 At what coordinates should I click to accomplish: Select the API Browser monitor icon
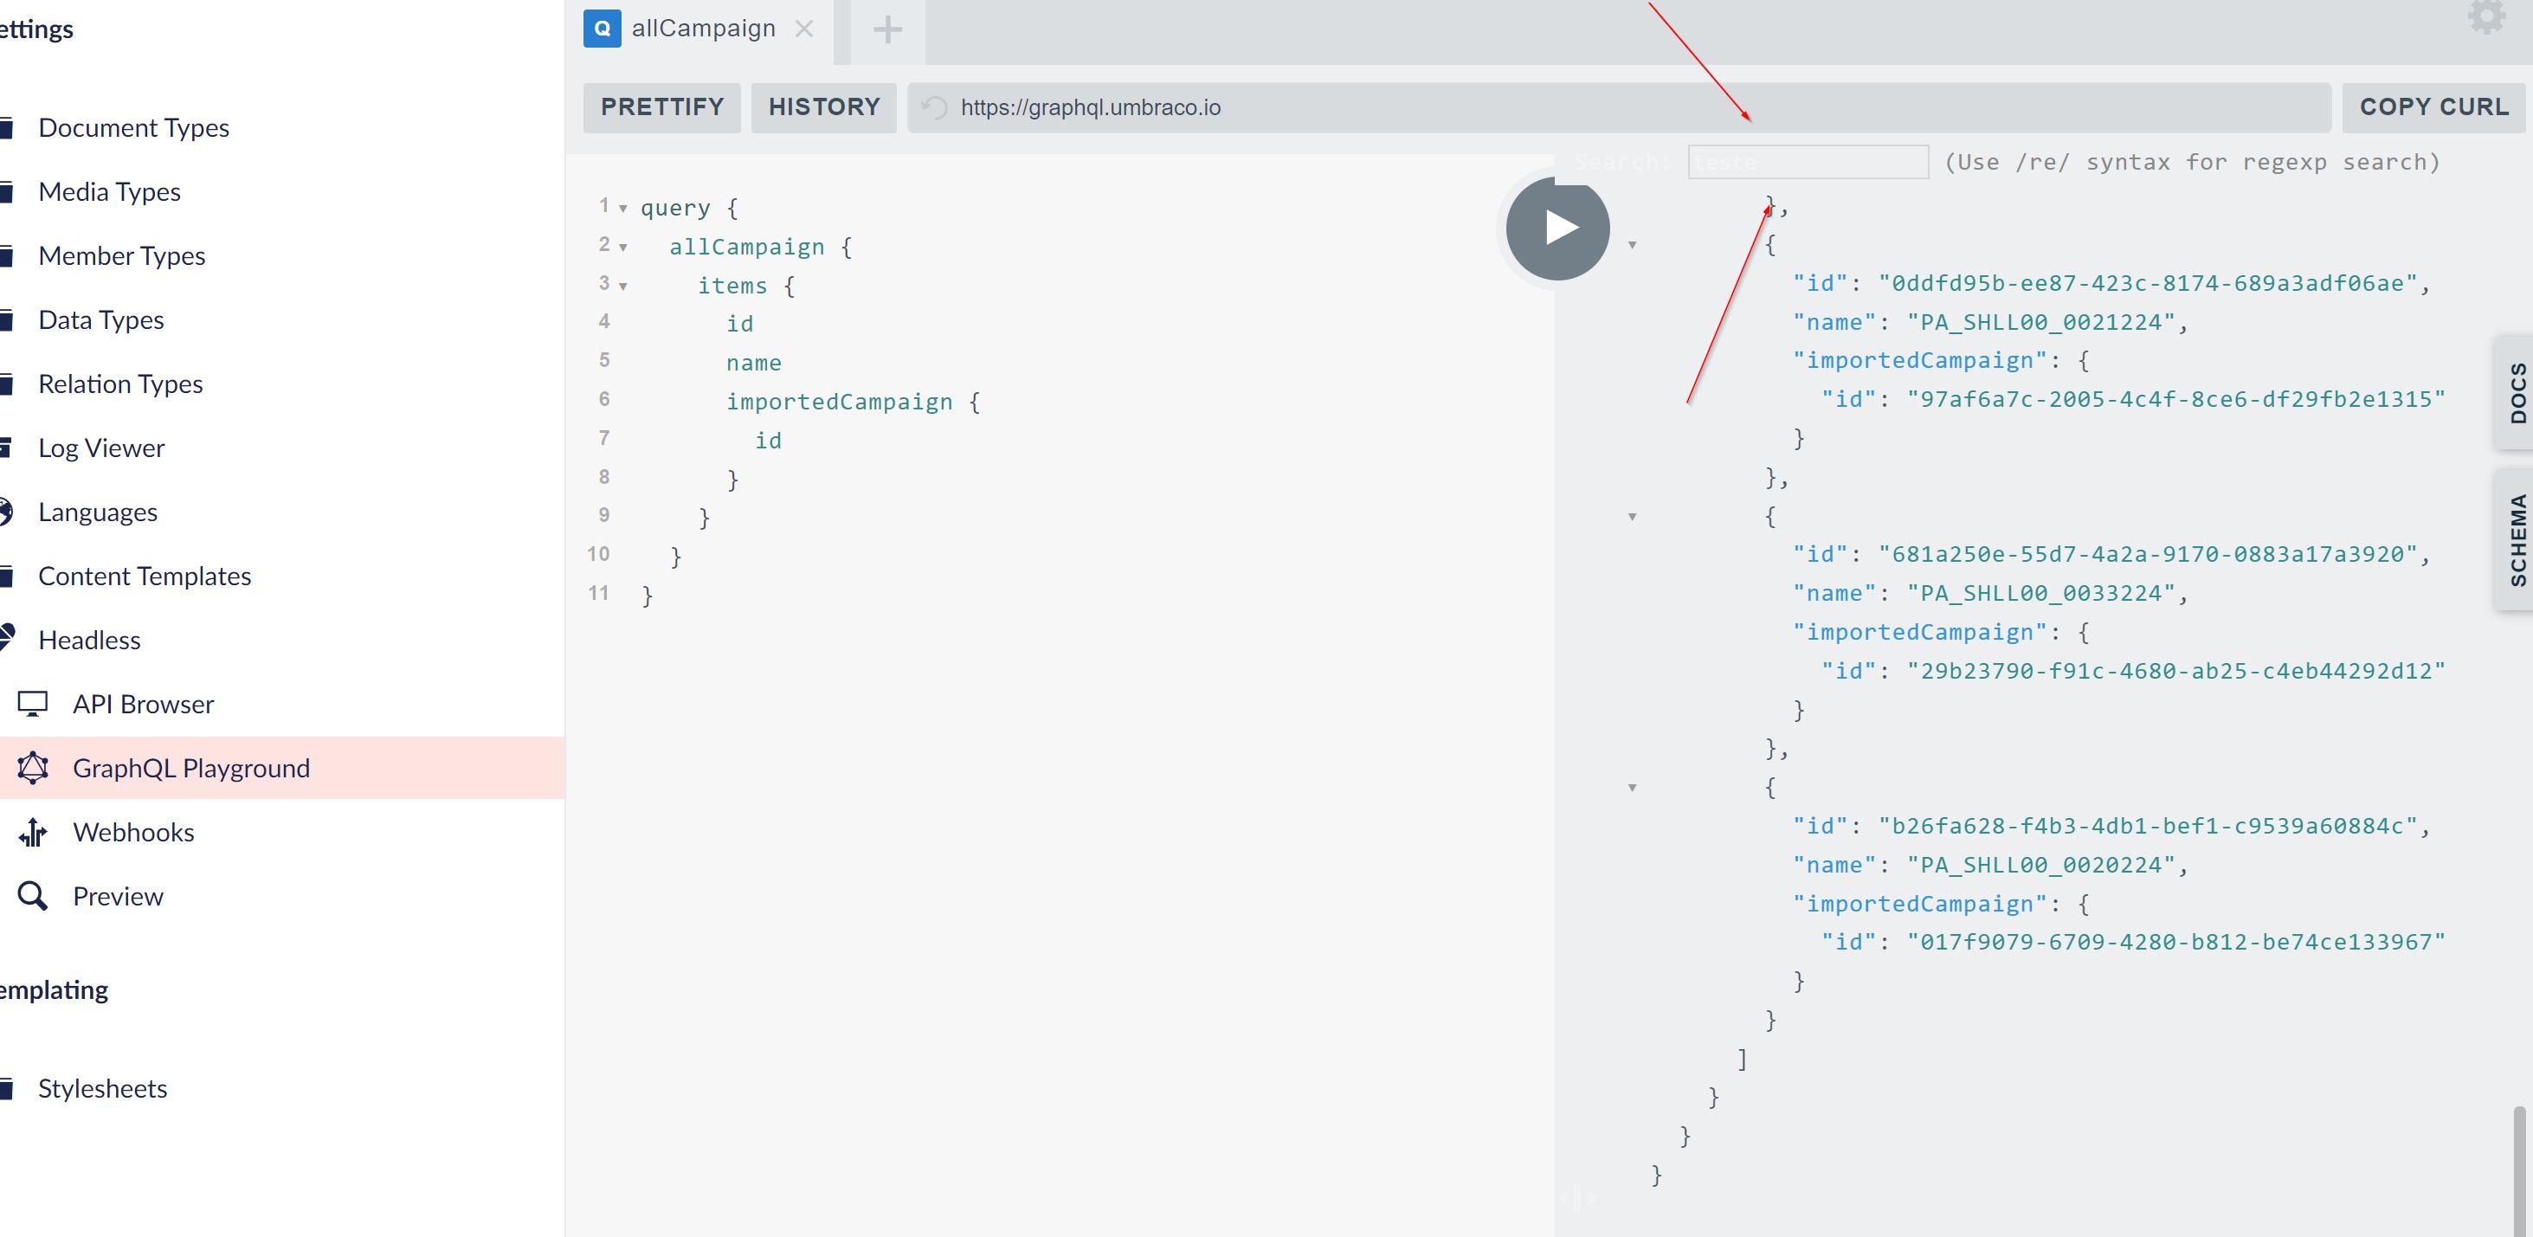point(35,703)
